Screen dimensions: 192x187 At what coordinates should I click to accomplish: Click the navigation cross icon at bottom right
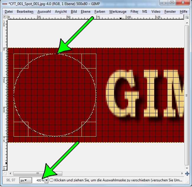point(187,174)
